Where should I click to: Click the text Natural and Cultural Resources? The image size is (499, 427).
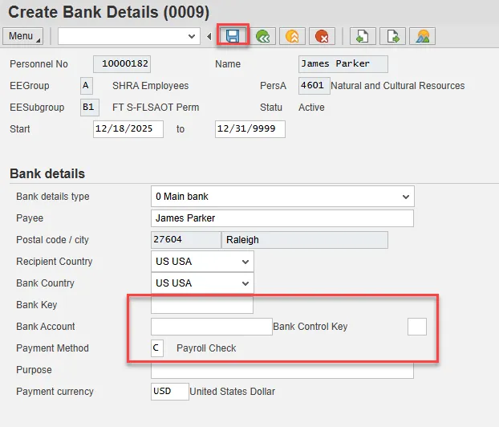click(x=397, y=86)
